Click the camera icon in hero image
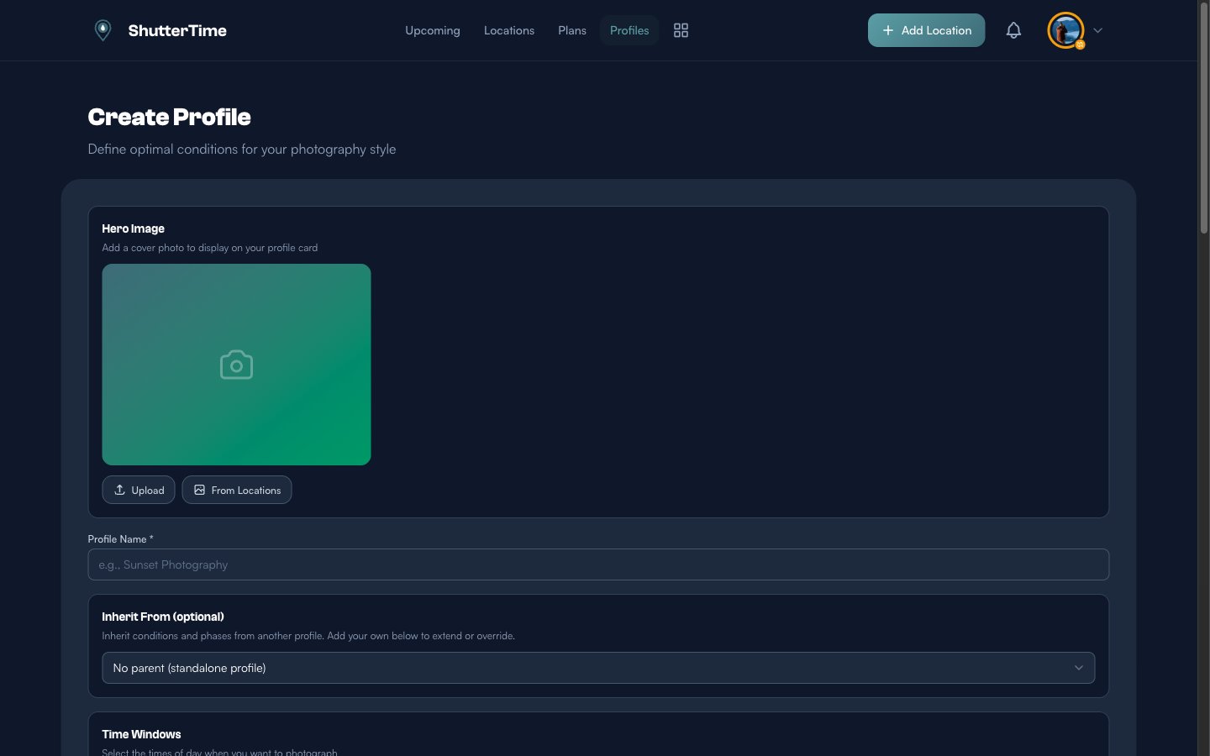Image resolution: width=1210 pixels, height=756 pixels. point(236,365)
